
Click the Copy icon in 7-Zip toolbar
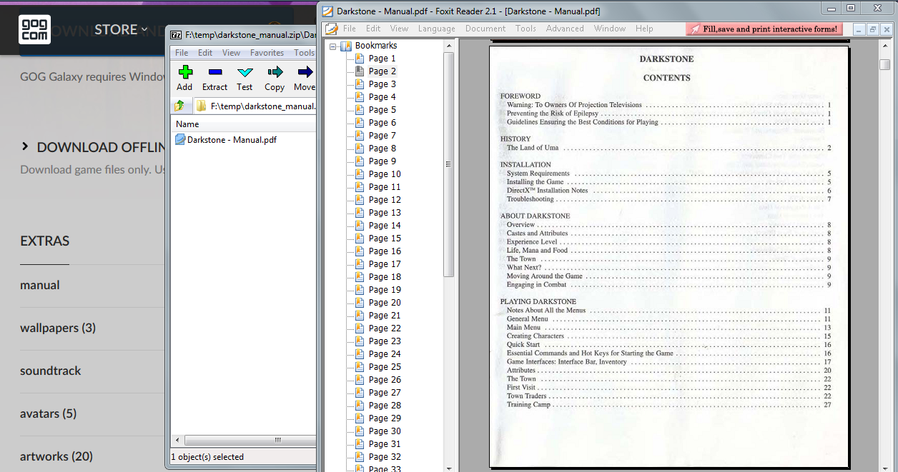tap(275, 72)
